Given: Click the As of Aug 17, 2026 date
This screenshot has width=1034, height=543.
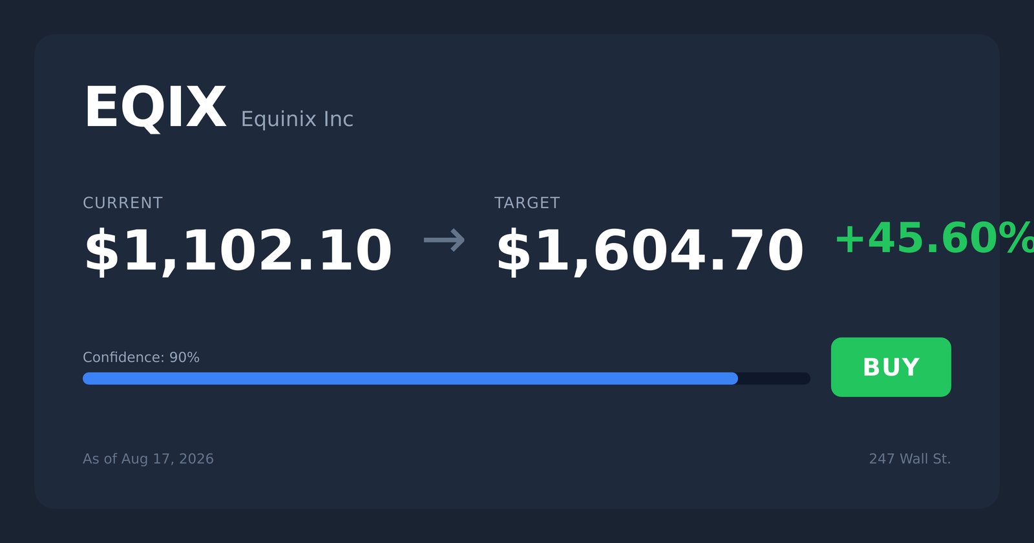Looking at the screenshot, I should coord(148,459).
